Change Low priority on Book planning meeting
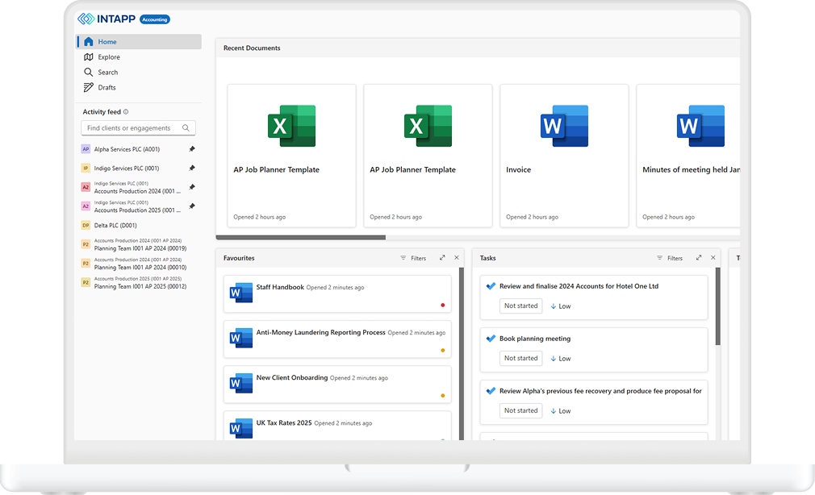 (560, 359)
